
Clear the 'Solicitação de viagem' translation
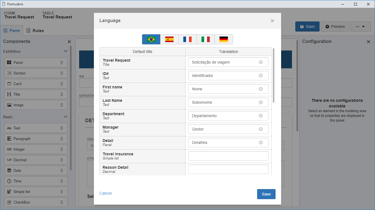pos(261,62)
